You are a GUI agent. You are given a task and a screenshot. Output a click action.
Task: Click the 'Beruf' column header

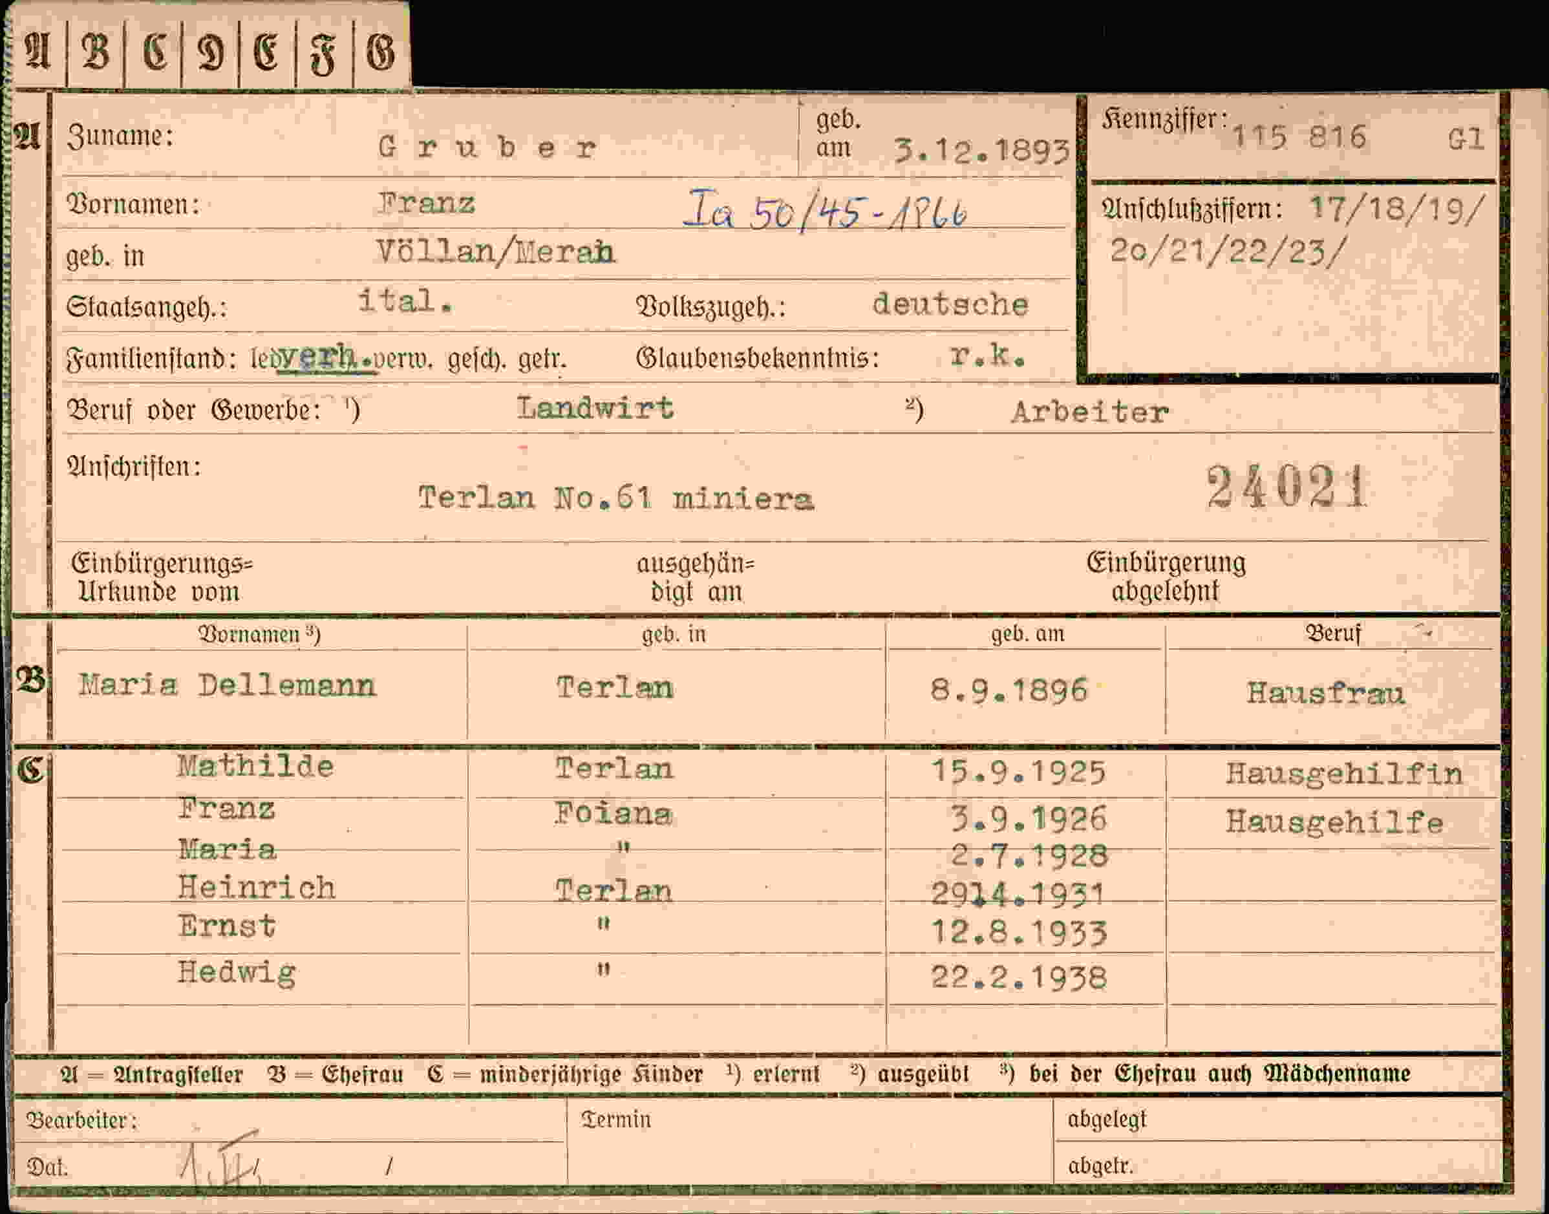(1333, 634)
